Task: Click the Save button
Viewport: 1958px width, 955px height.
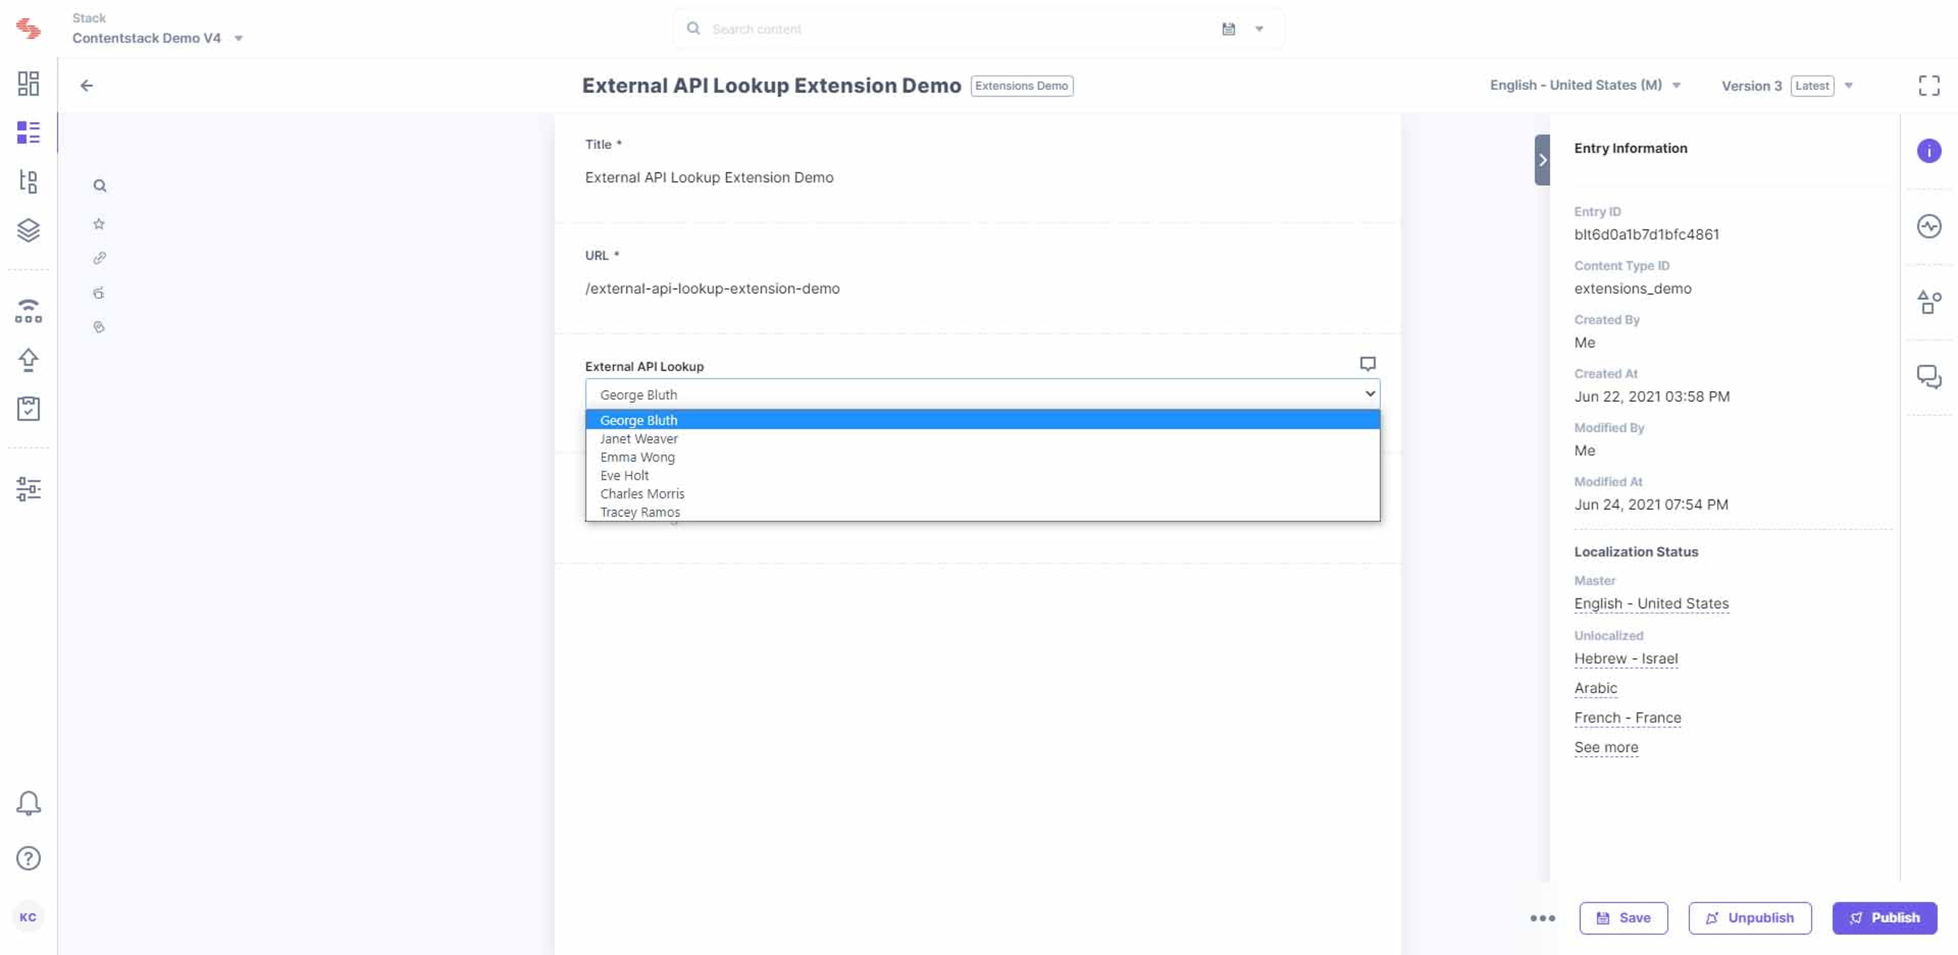Action: [x=1623, y=918]
